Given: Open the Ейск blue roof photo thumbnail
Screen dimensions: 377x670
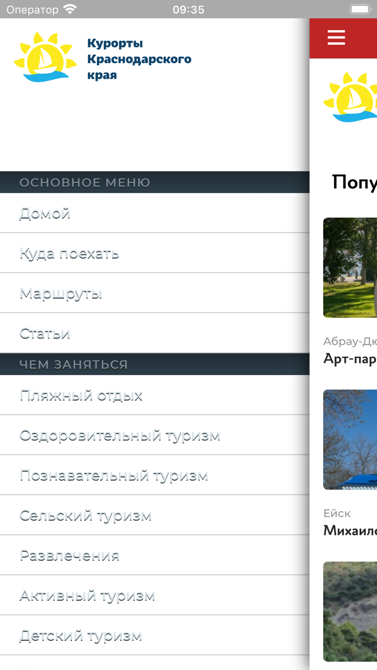Looking at the screenshot, I should 350,439.
